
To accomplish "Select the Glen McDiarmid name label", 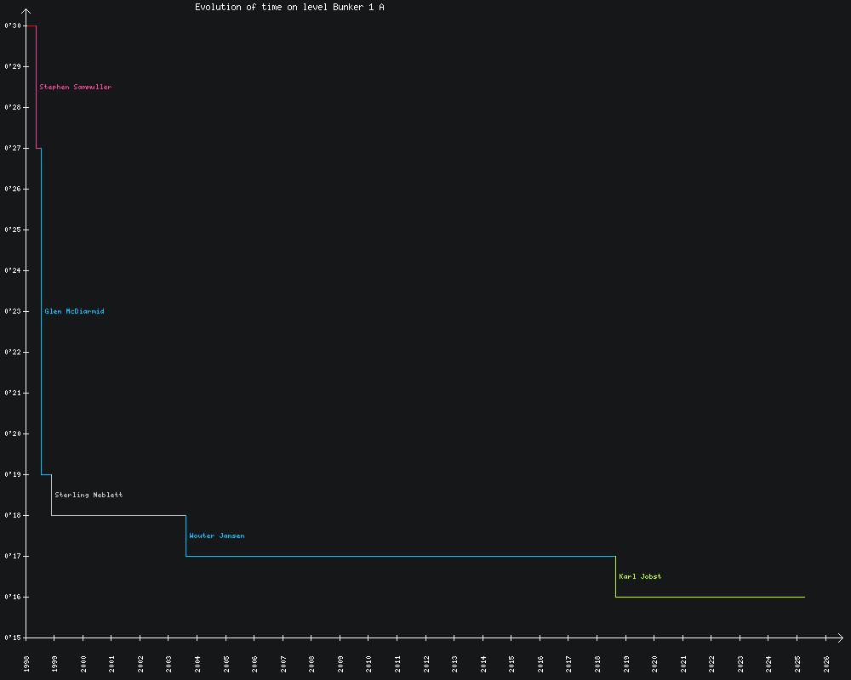I will click(74, 311).
